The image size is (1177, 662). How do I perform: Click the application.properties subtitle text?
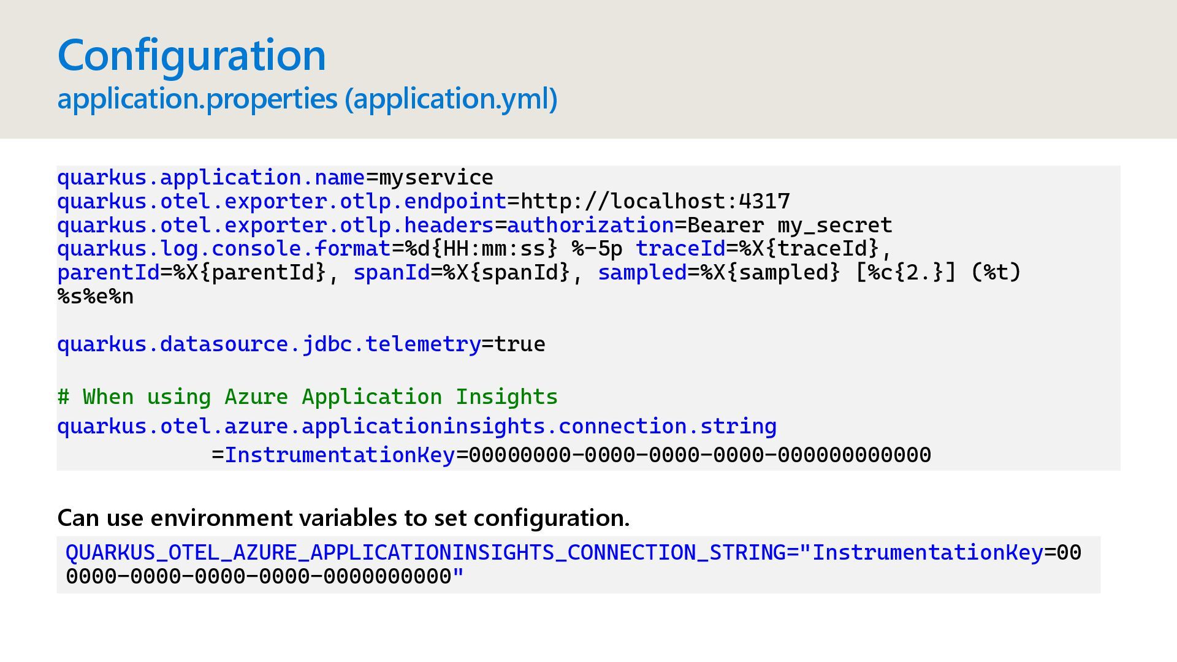307,99
